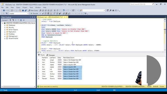
Task: Open the Connect dropdown in Object Explorer
Action: point(5,20)
